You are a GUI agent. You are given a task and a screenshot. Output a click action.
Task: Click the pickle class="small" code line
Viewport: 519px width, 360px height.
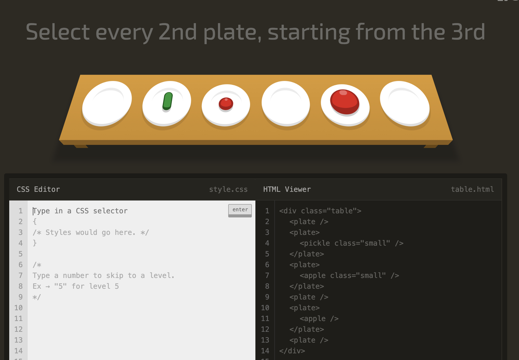coord(351,243)
